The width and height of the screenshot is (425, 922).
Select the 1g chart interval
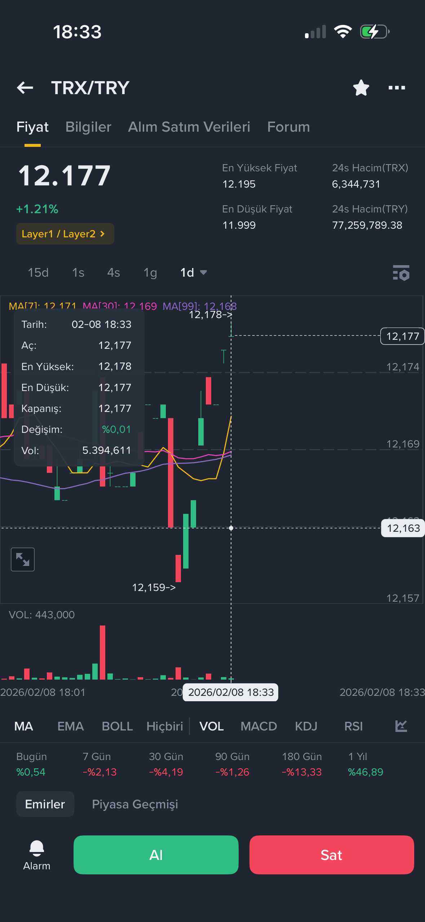point(150,273)
